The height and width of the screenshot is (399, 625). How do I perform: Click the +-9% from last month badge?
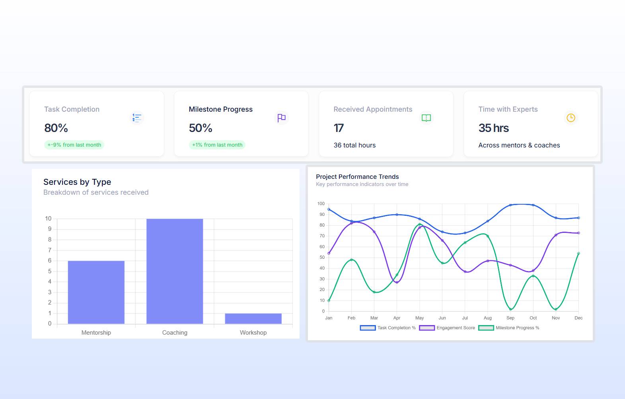tap(74, 145)
